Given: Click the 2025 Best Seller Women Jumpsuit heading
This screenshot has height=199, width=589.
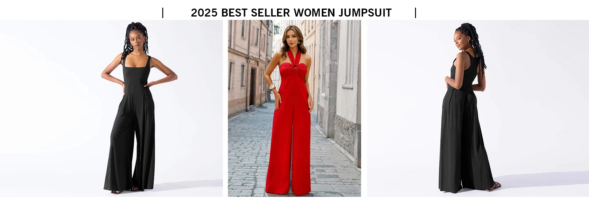Looking at the screenshot, I should tap(291, 13).
